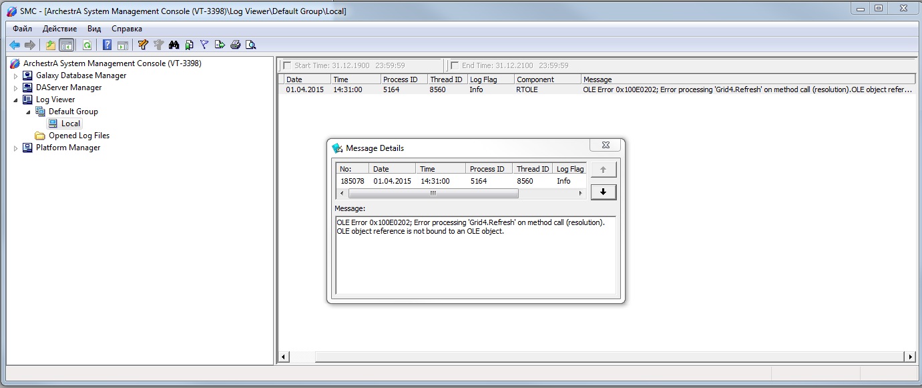Click the Export log icon with green arrow

point(220,45)
